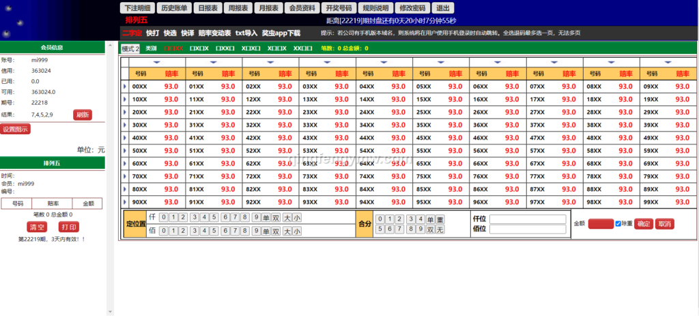This screenshot has height=316, width=699.
Task: Select the XX口口 category option
Action: click(x=302, y=48)
